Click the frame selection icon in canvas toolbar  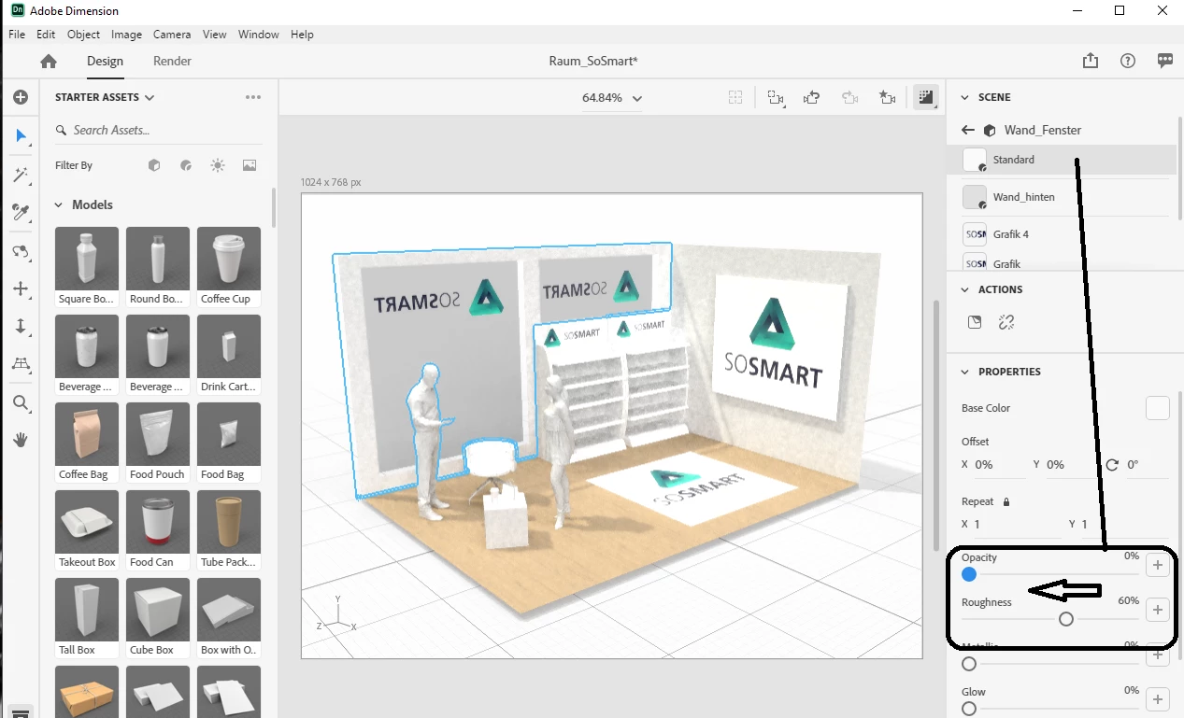tap(736, 97)
